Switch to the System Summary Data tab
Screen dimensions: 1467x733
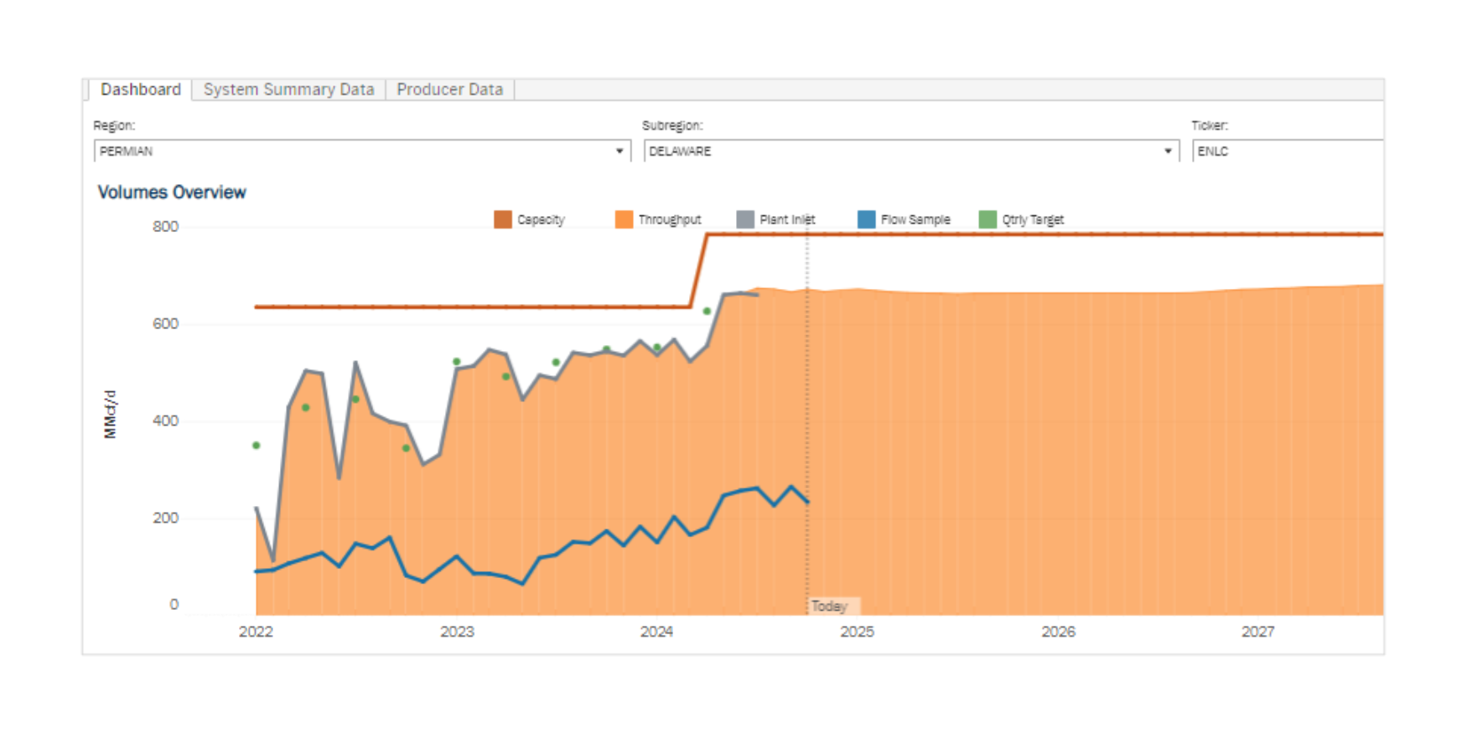288,90
